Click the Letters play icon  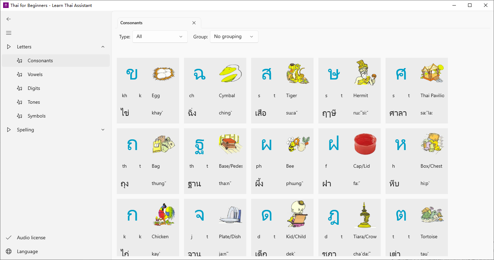(9, 47)
